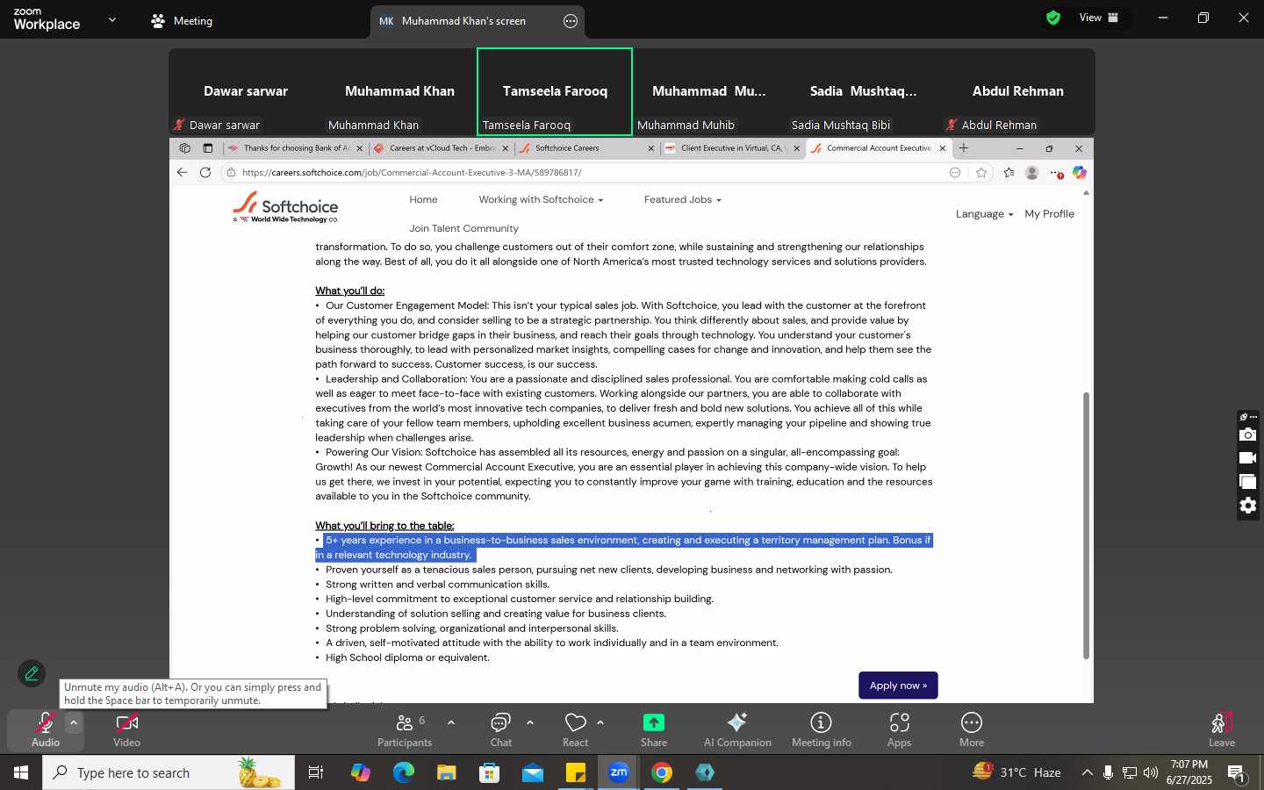Reload the Softchoice page

[205, 173]
